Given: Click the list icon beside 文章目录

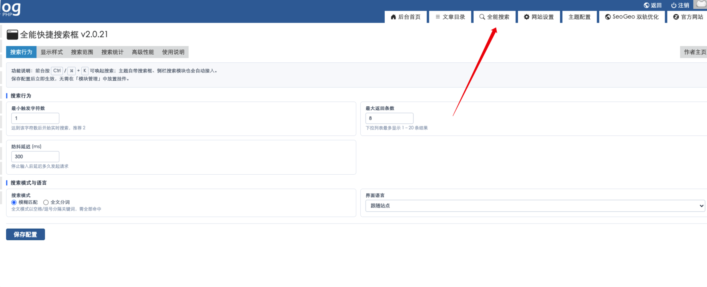Looking at the screenshot, I should click(438, 17).
